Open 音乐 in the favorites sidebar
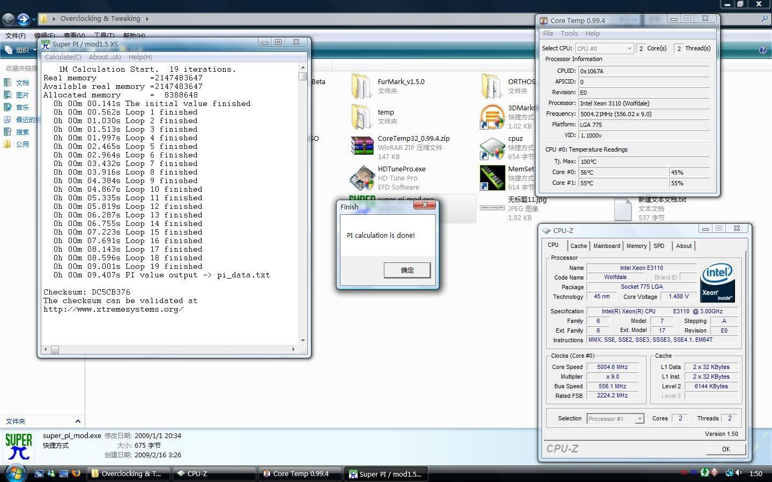772x482 pixels. click(22, 107)
